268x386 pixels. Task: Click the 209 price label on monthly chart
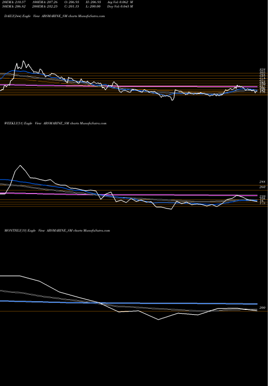coord(262,308)
